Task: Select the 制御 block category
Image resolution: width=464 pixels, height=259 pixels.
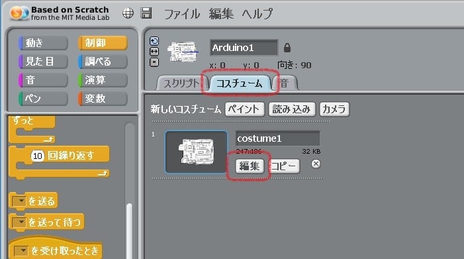Action: pos(103,43)
